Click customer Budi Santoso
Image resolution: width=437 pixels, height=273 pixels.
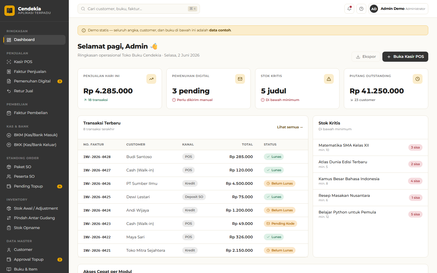[x=139, y=157]
